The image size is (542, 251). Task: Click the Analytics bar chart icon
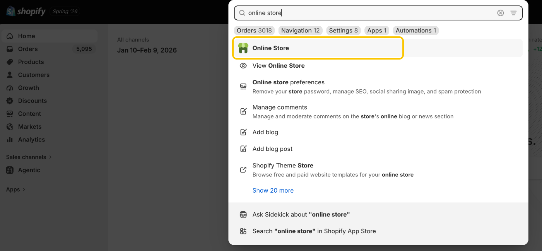tap(10, 140)
